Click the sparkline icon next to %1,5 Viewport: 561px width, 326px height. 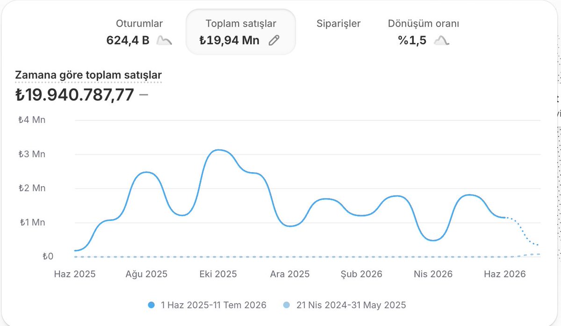(441, 41)
